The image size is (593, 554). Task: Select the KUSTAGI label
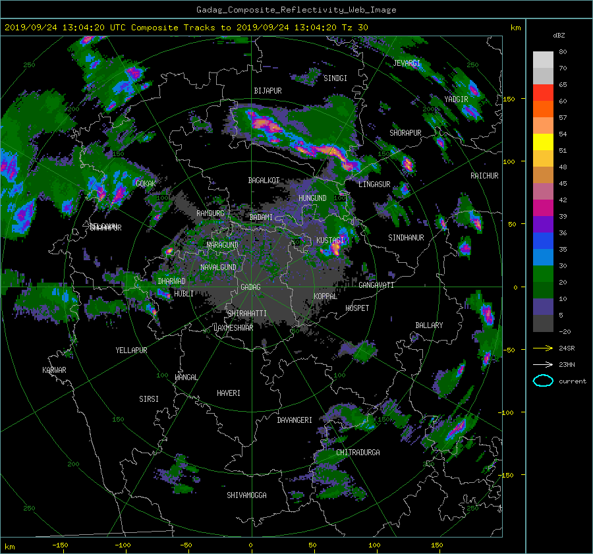coord(330,240)
